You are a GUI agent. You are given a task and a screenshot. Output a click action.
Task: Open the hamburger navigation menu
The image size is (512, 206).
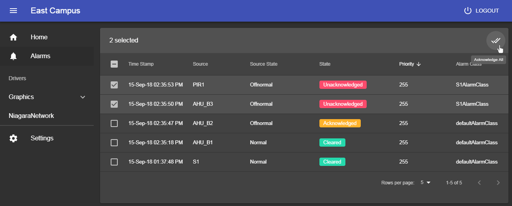pyautogui.click(x=13, y=11)
